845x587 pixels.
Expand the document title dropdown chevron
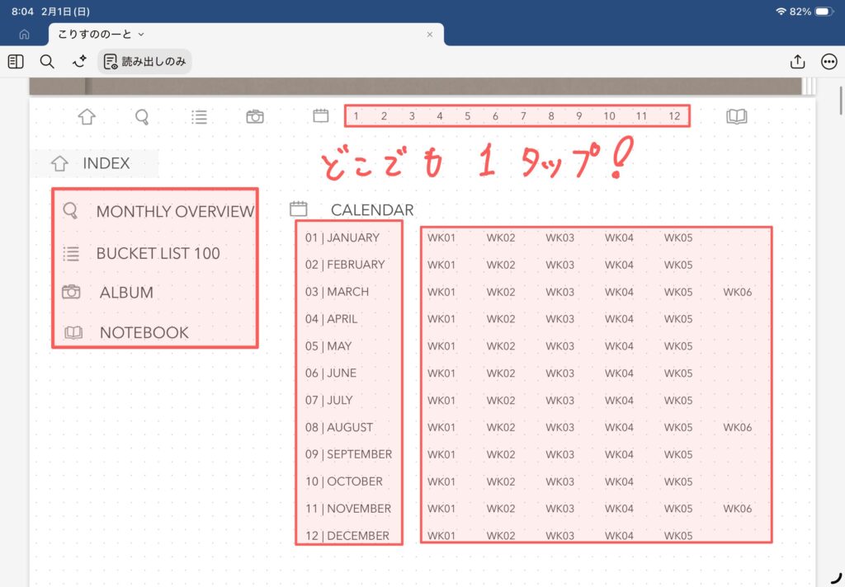point(141,35)
